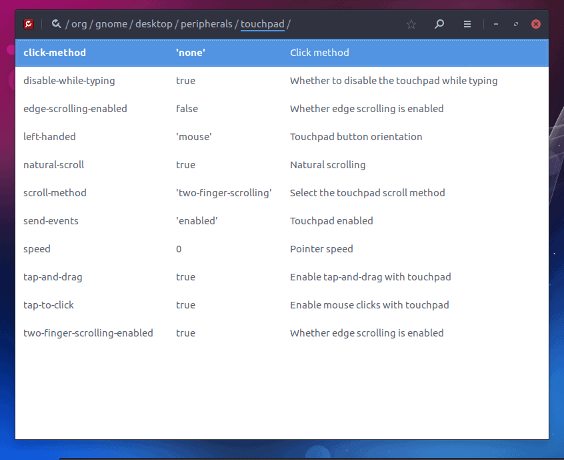
Task: Click the 'enabled' value of send-events
Action: pyautogui.click(x=197, y=221)
